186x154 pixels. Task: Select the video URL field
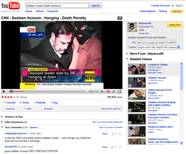(157, 43)
